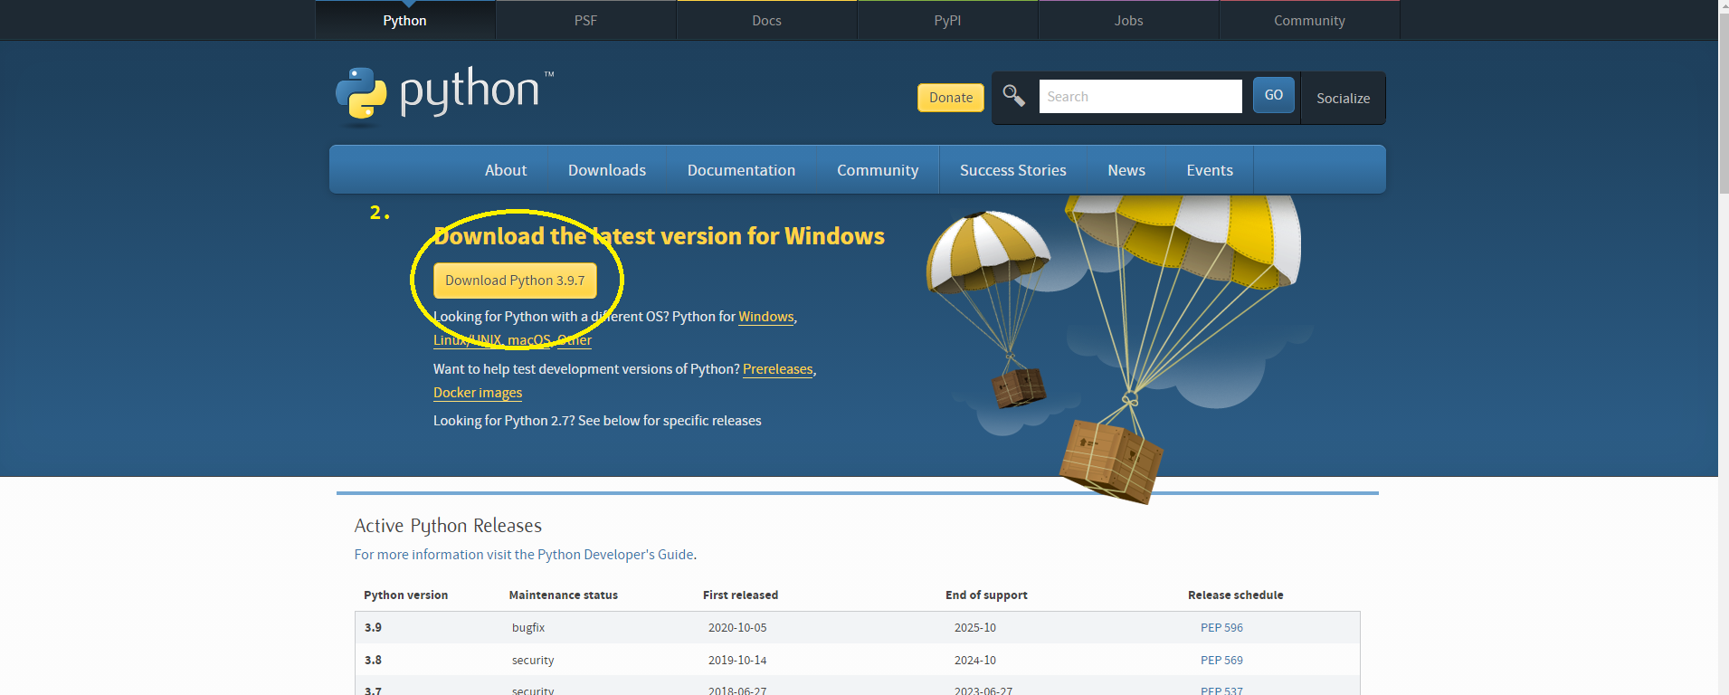Click the yellow Donate button
The width and height of the screenshot is (1729, 695).
click(x=951, y=98)
